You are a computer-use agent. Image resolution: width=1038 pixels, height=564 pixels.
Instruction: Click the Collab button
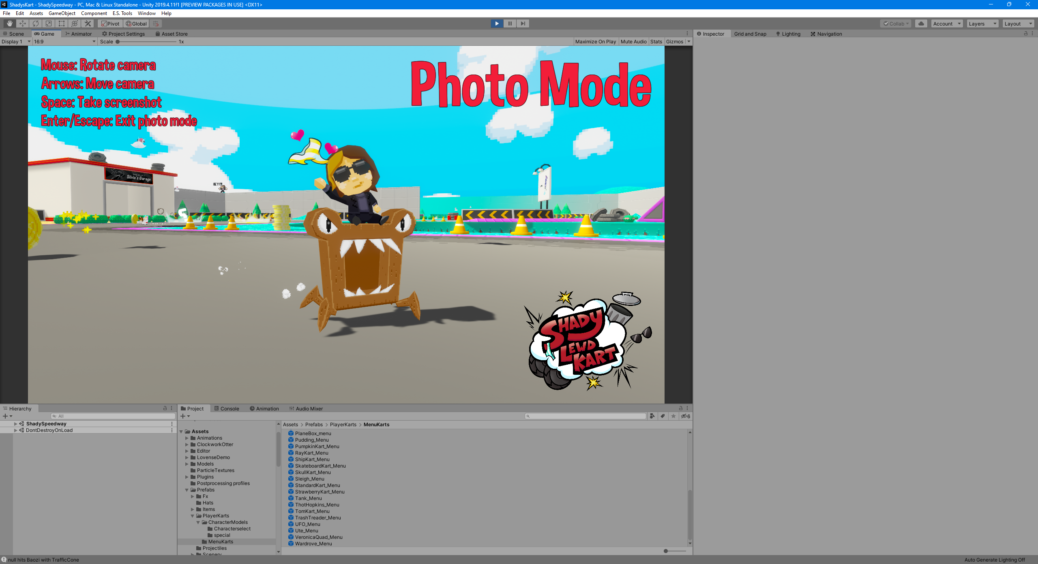click(896, 23)
